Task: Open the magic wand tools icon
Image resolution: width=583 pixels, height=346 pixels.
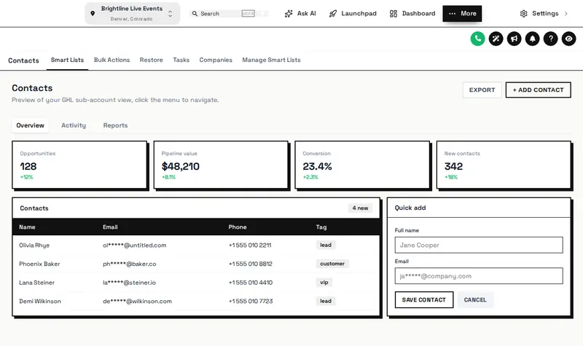Action: [x=496, y=39]
